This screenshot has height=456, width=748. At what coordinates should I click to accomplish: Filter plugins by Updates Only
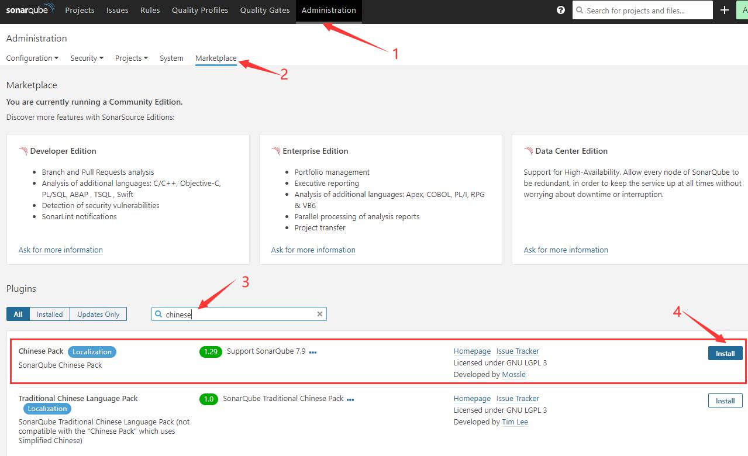(x=98, y=314)
